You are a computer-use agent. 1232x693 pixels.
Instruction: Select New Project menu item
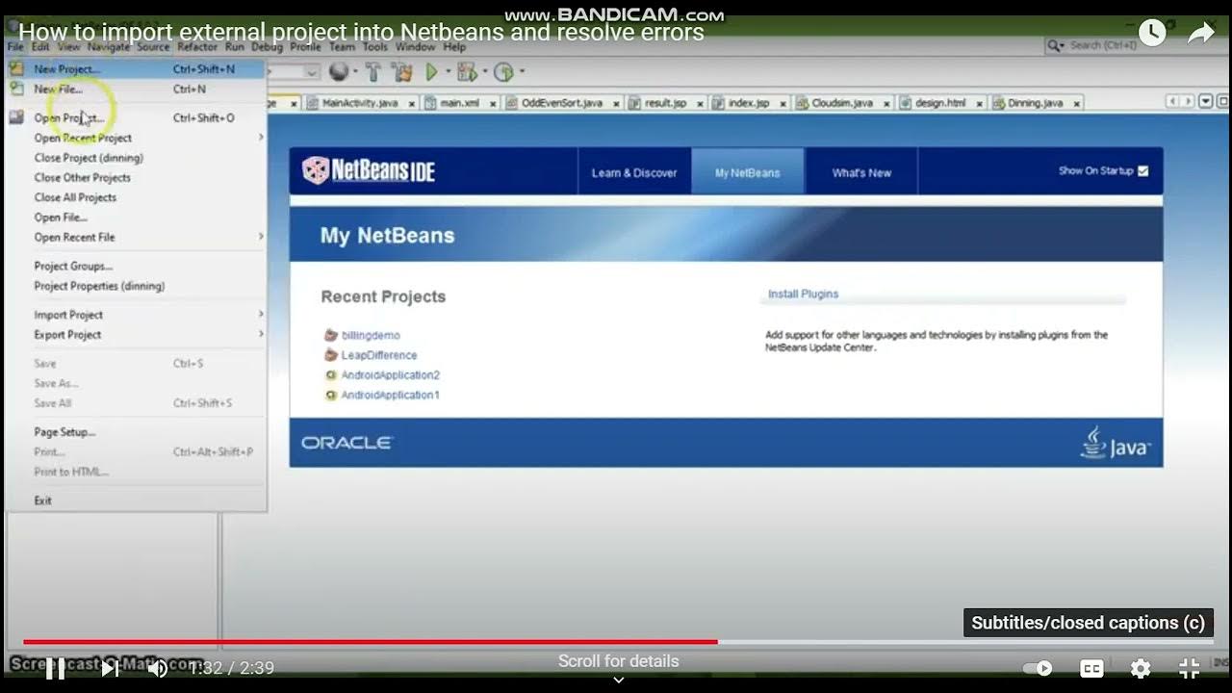(135, 69)
